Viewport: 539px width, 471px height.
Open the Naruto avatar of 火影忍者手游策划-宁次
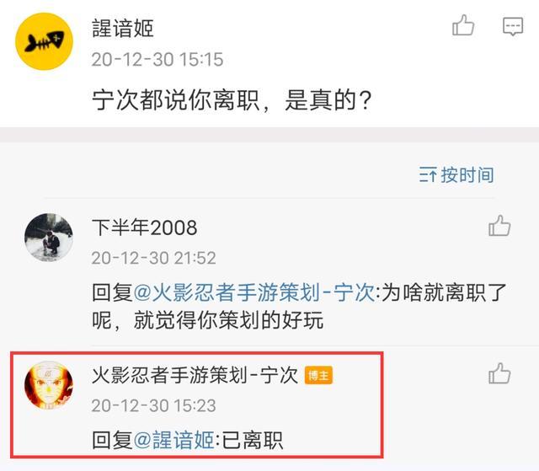pyautogui.click(x=49, y=385)
